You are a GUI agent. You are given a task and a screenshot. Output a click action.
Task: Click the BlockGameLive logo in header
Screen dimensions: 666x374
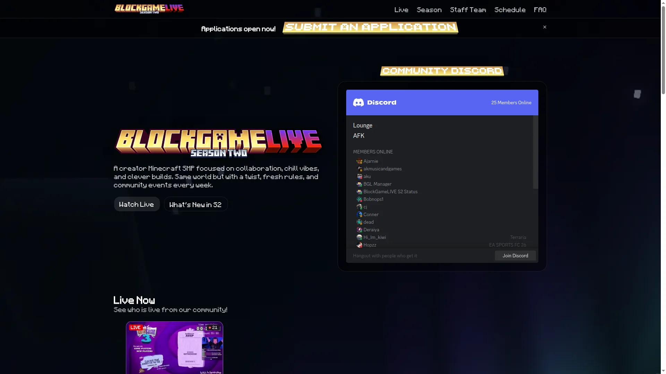tap(149, 9)
